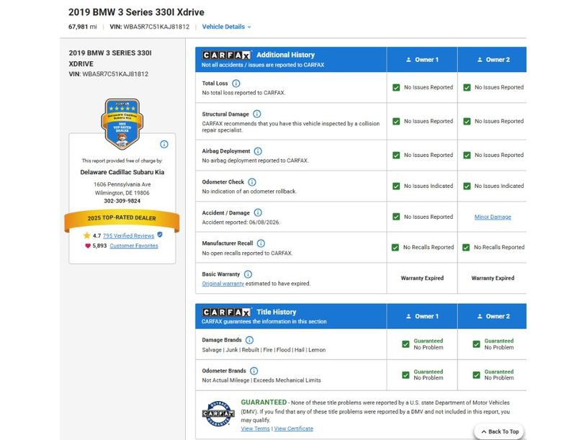The height and width of the screenshot is (440, 587).
Task: Open the Manufacturer Recall info icon
Action: coord(261,243)
